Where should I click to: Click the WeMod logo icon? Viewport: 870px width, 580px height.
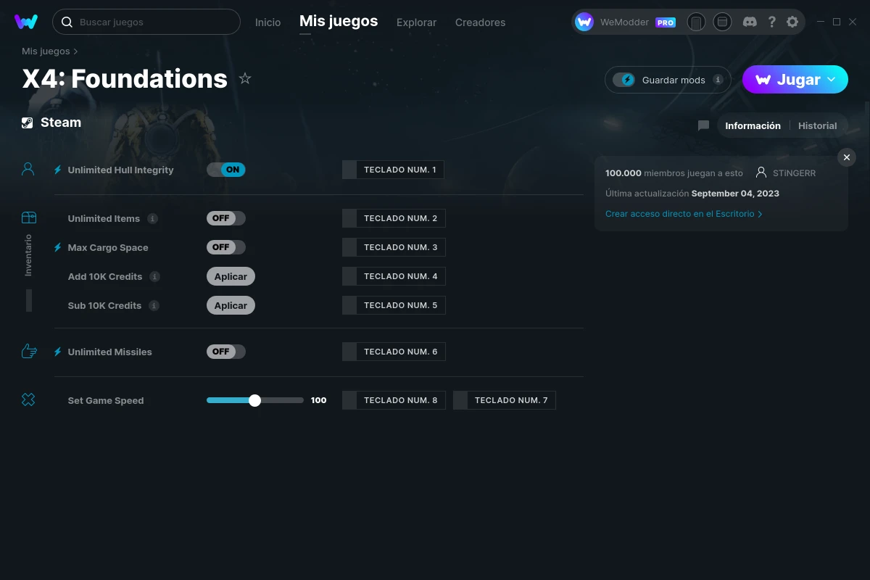26,22
